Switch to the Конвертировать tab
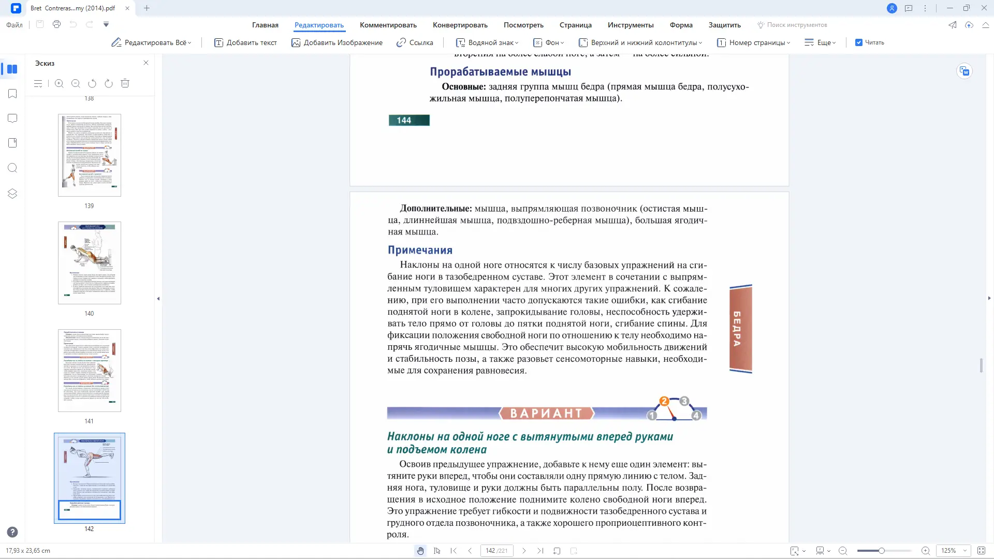 click(460, 25)
